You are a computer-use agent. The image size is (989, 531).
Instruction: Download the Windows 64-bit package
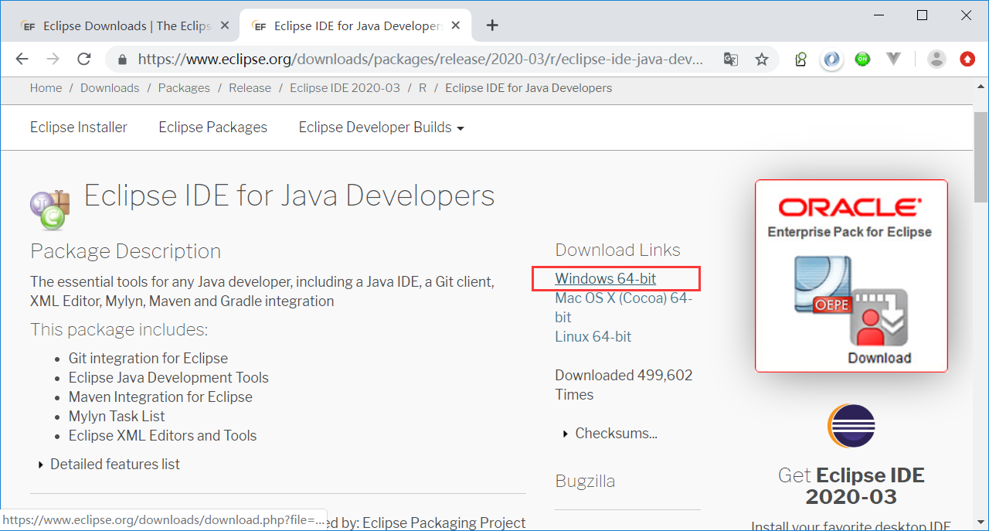click(606, 278)
